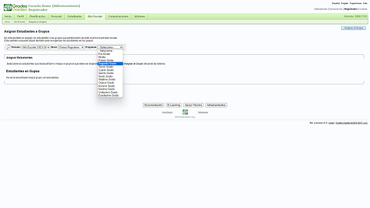Click the Grades Garden logo in header
This screenshot has height=208, width=370.
(16, 8)
